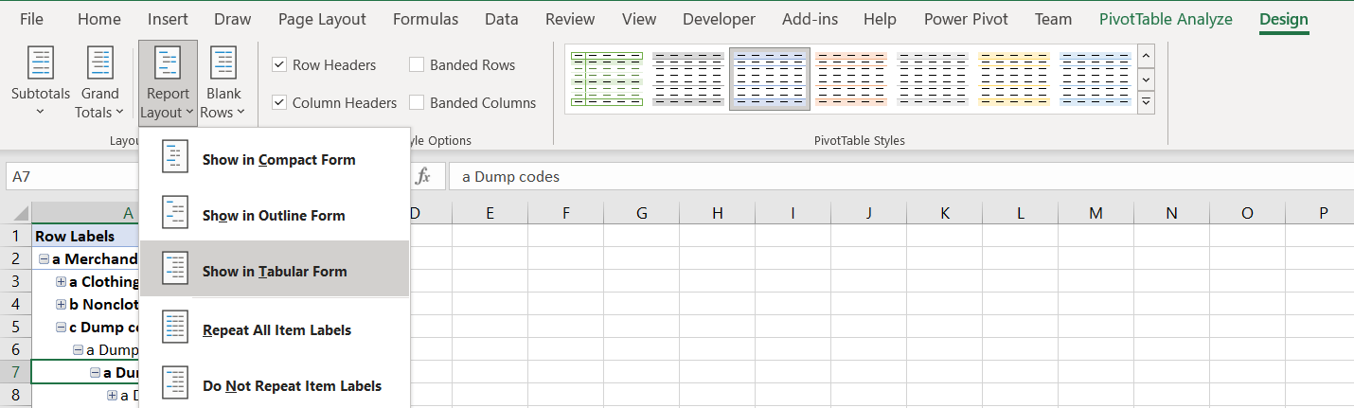Viewport: 1354px width, 408px height.
Task: Select the green PivotTable style thumbnail
Action: (x=607, y=79)
